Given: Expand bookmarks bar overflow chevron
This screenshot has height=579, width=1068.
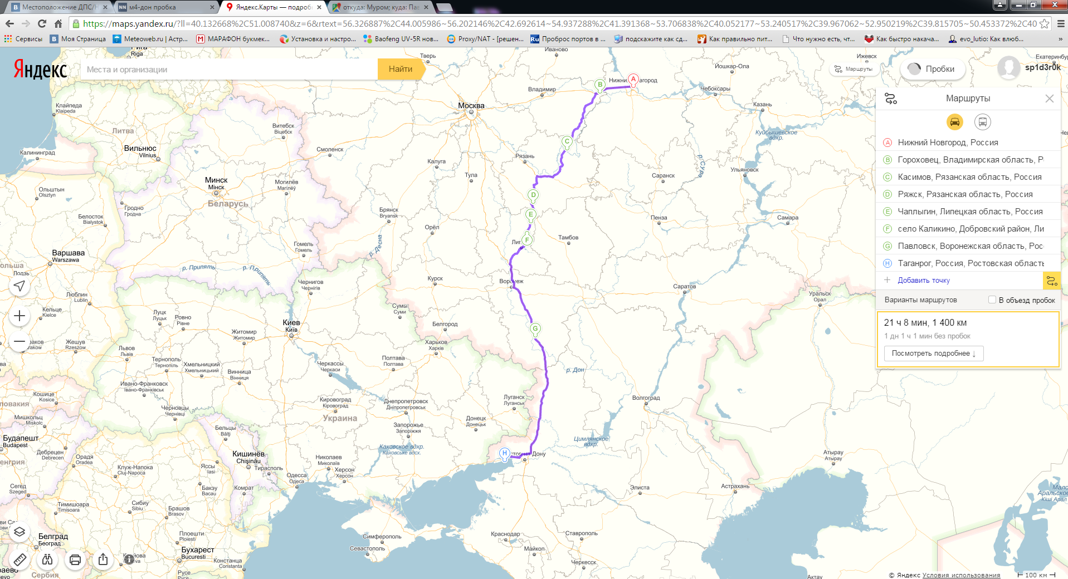Looking at the screenshot, I should pos(1060,39).
